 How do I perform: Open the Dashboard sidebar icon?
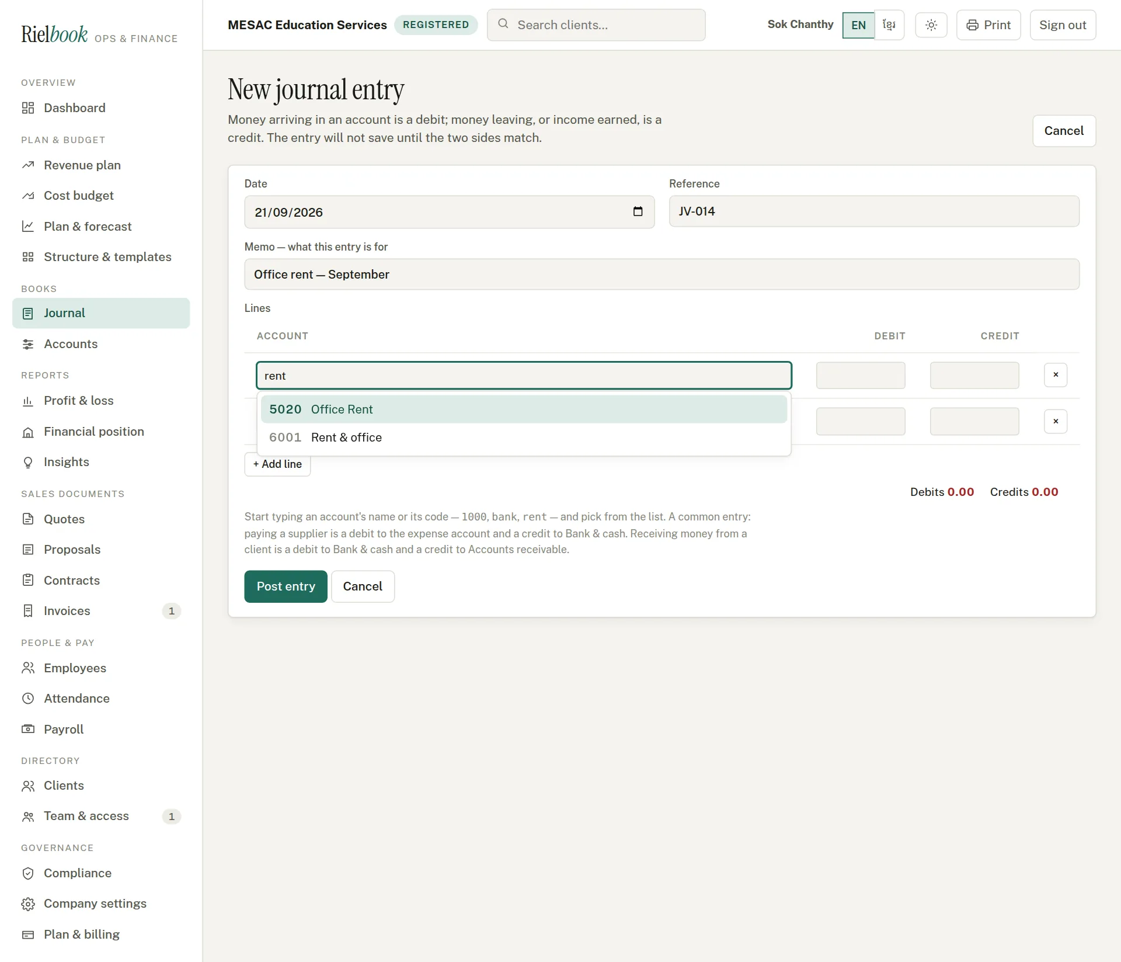point(28,108)
